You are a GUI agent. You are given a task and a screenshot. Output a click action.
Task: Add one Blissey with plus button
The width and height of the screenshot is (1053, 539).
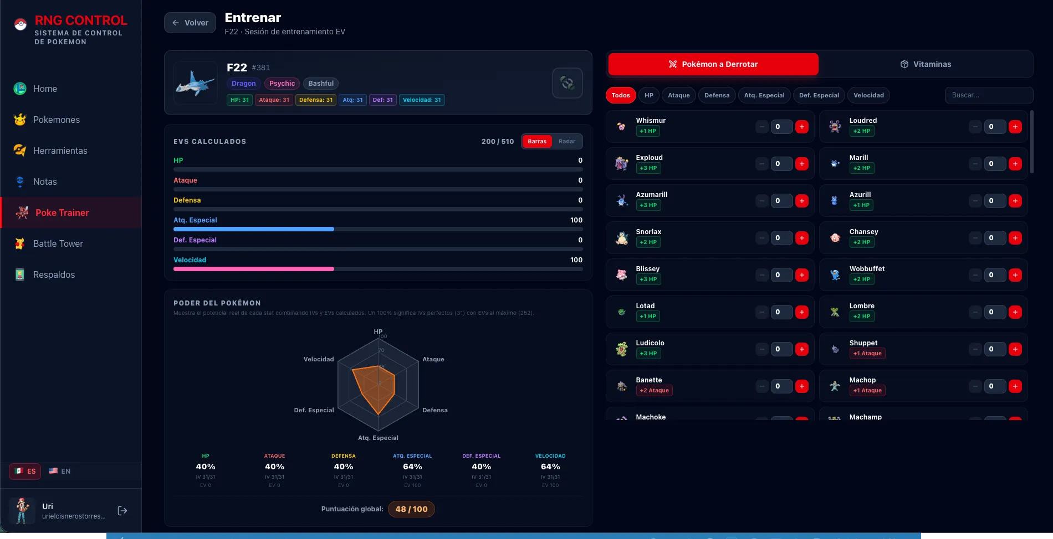(x=801, y=275)
